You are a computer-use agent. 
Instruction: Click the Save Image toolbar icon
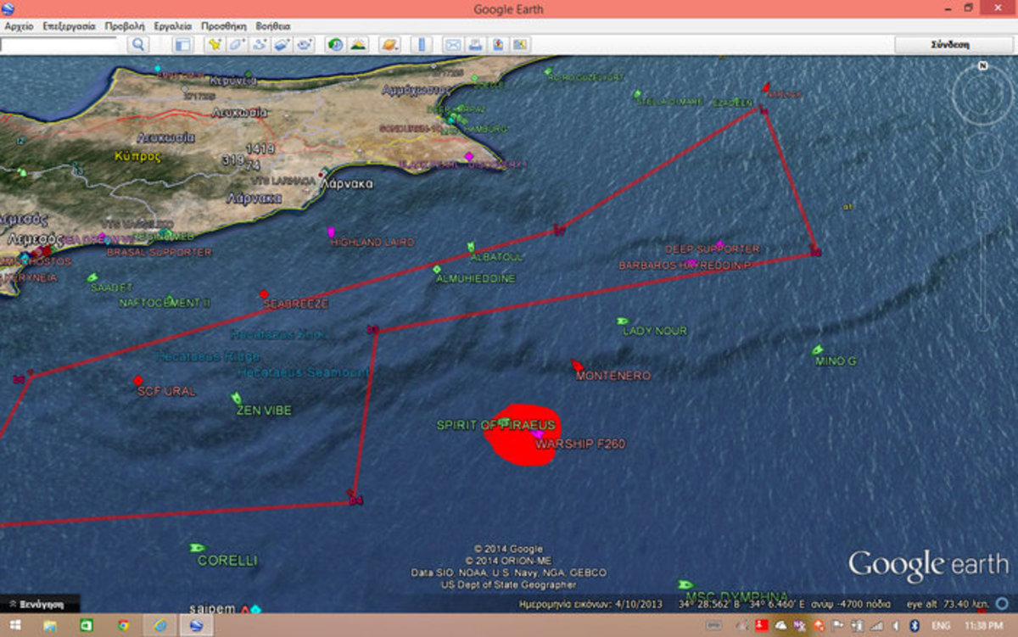click(x=498, y=45)
